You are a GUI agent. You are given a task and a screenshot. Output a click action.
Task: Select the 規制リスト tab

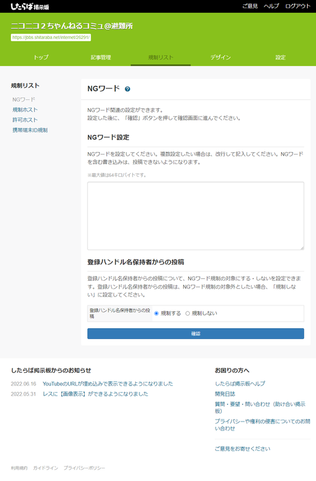(x=160, y=57)
